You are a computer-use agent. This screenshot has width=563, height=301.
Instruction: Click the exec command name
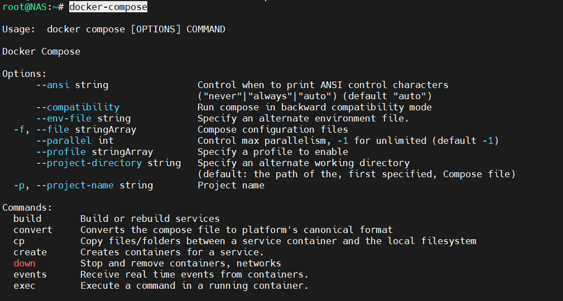click(x=25, y=285)
